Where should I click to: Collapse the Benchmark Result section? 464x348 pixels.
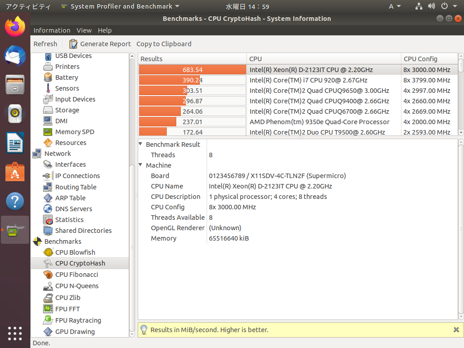tap(140, 144)
